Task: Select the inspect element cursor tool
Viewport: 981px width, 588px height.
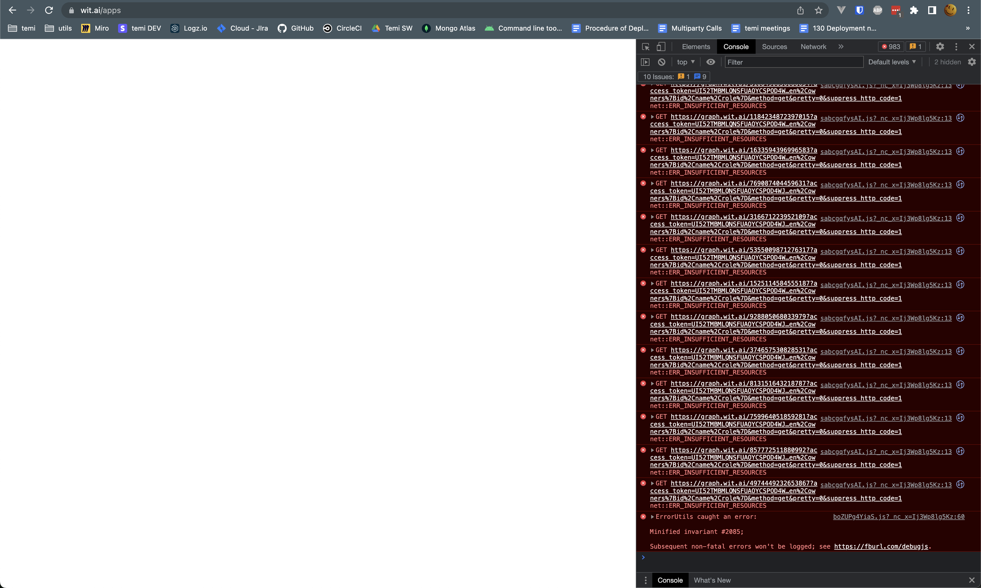Action: click(645, 46)
